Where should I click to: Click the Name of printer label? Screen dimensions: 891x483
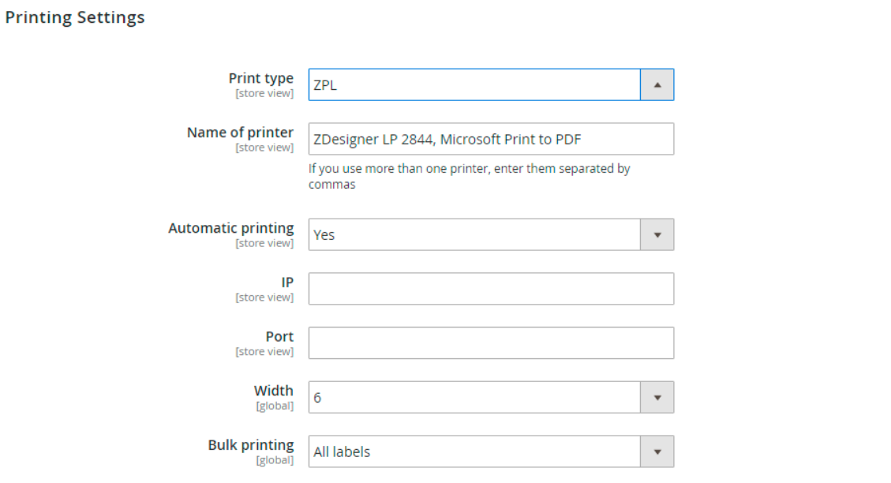coord(241,133)
